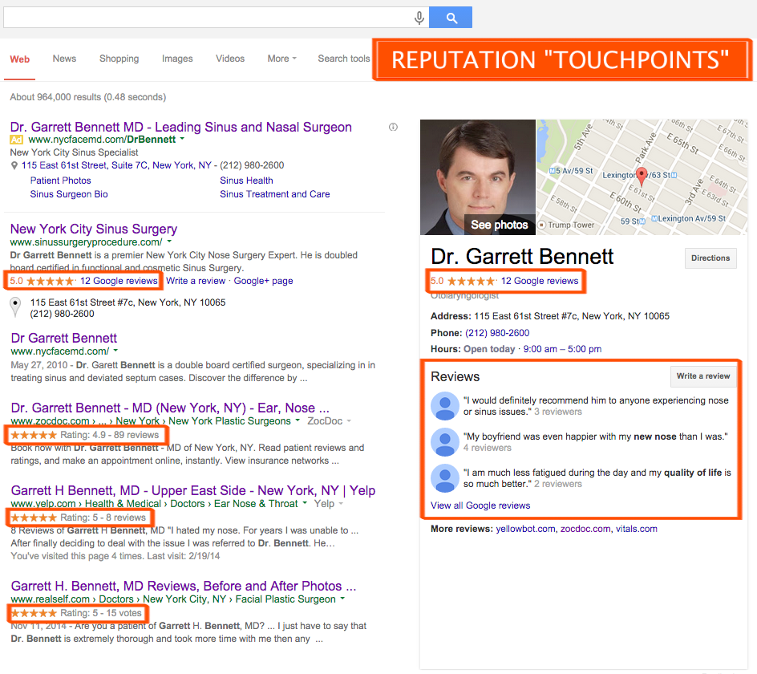
Task: Switch to the Shopping tab
Action: [119, 59]
